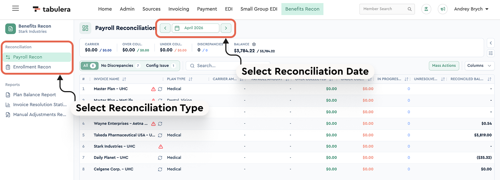
Task: Click warning icon on Wayne Enterprises row
Action: pyautogui.click(x=153, y=124)
